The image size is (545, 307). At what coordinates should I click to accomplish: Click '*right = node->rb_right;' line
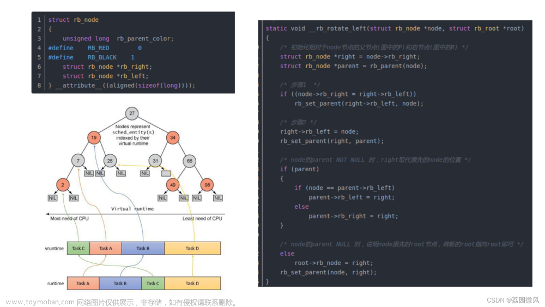pyautogui.click(x=350, y=57)
